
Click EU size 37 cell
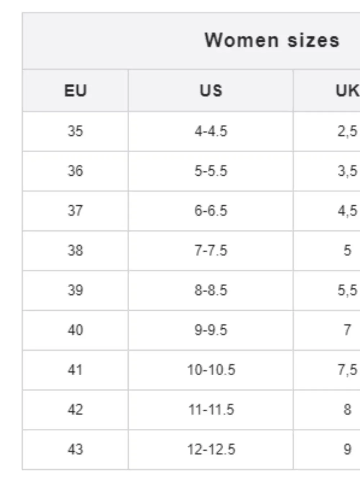(75, 211)
